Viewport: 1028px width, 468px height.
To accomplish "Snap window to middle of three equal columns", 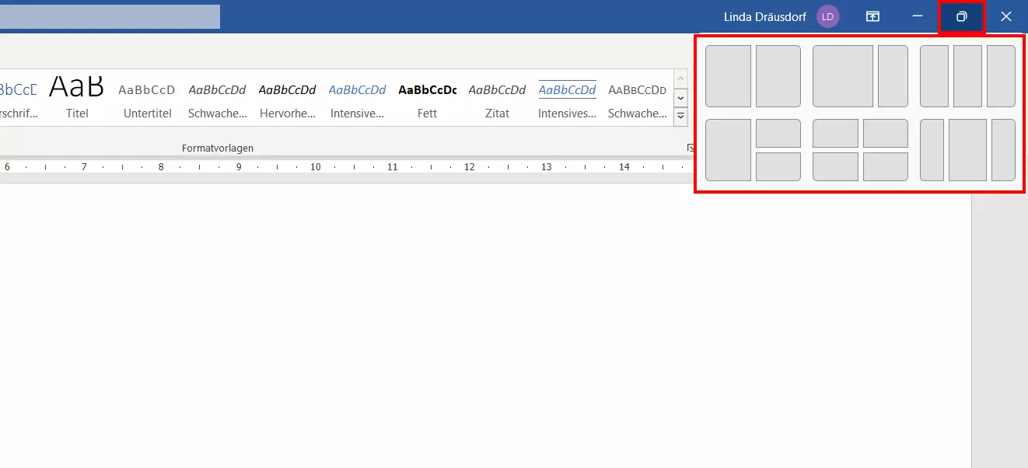I will click(967, 76).
